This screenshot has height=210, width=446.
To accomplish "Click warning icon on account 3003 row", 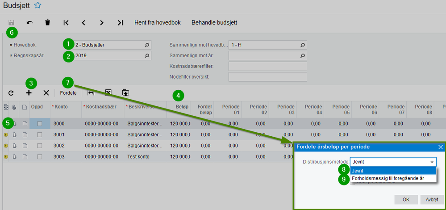I will pos(6,157).
